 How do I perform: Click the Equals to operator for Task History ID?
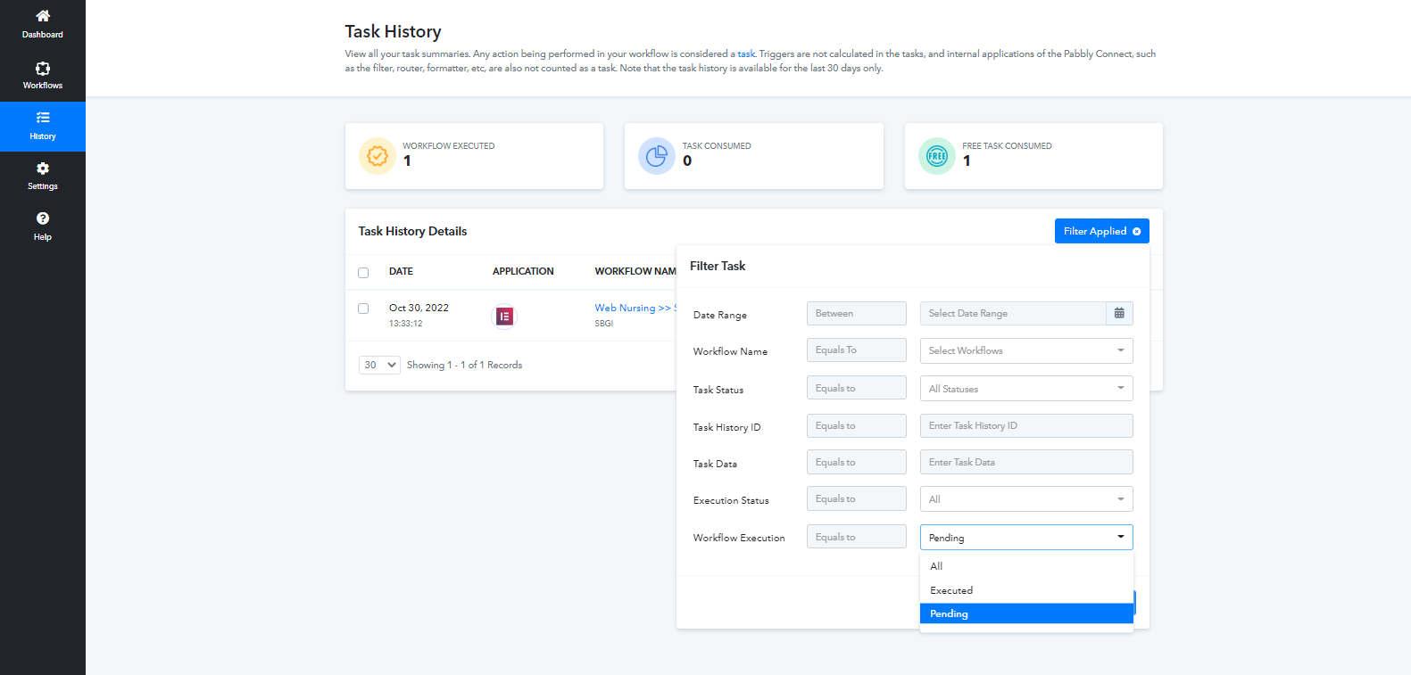(x=857, y=425)
